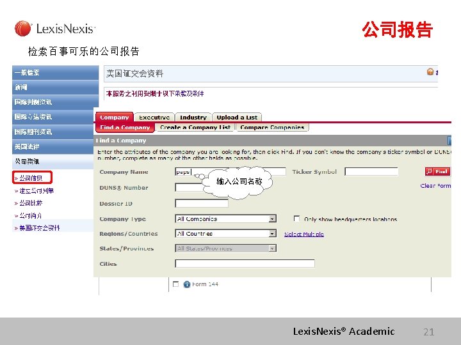
Task: Open 建立公司列单 sidebar link
Action: [36, 190]
